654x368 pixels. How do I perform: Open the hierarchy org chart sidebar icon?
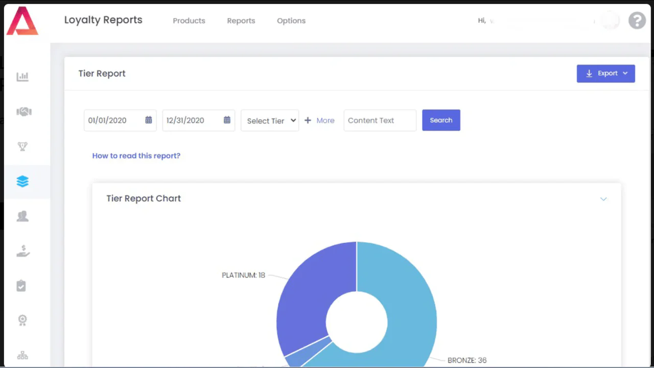click(22, 355)
